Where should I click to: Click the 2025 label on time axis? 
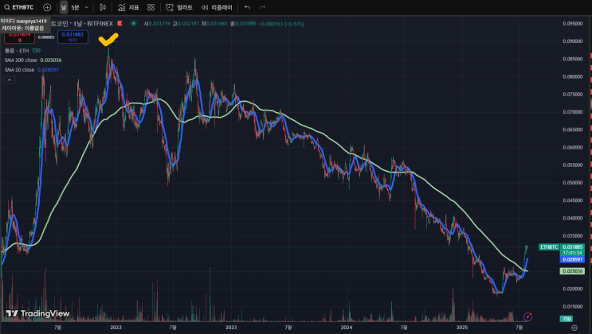462,327
